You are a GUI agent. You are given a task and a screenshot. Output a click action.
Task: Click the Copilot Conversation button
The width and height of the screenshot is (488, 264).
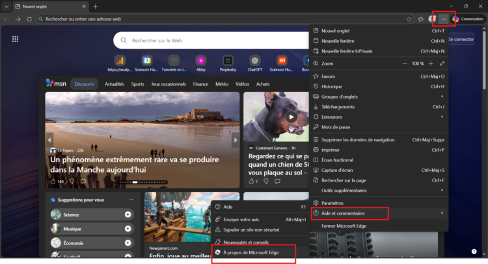[468, 19]
